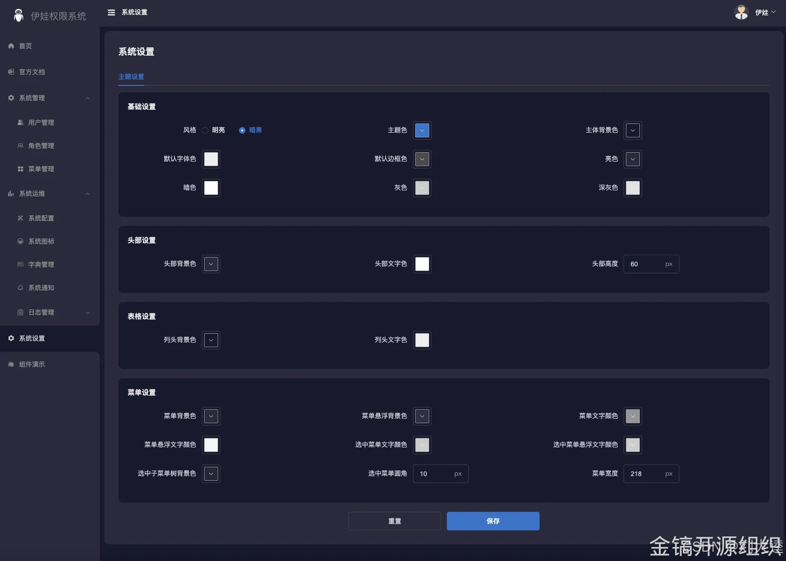Screen dimensions: 786x561
Task: Click the 选中菜单文字颜色 color swatch
Action: pyautogui.click(x=422, y=445)
